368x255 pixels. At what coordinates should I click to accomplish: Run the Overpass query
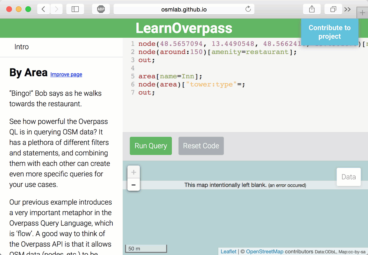tap(151, 146)
